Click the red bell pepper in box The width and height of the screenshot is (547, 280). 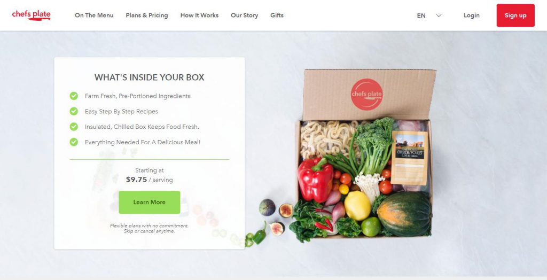[x=315, y=180]
